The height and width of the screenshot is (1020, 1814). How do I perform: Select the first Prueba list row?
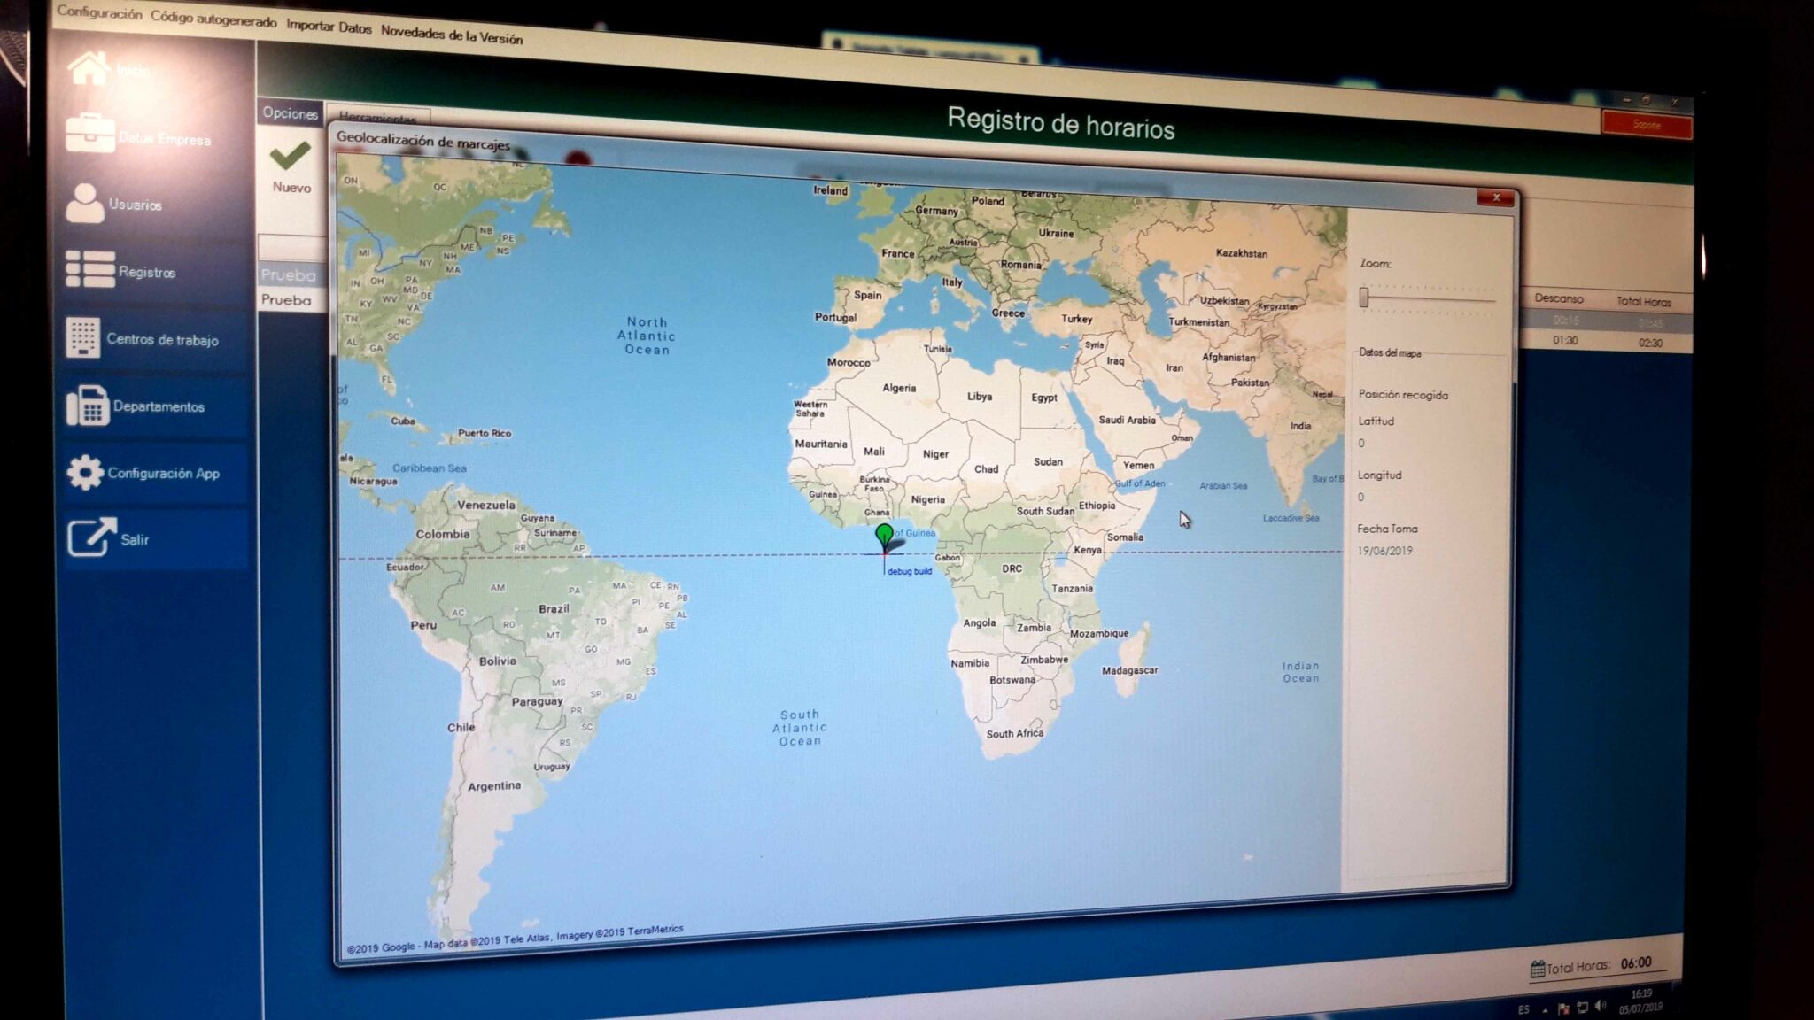click(289, 275)
